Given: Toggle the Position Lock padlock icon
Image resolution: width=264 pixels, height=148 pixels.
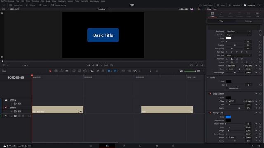Looking at the screenshot, I should tap(103, 71).
